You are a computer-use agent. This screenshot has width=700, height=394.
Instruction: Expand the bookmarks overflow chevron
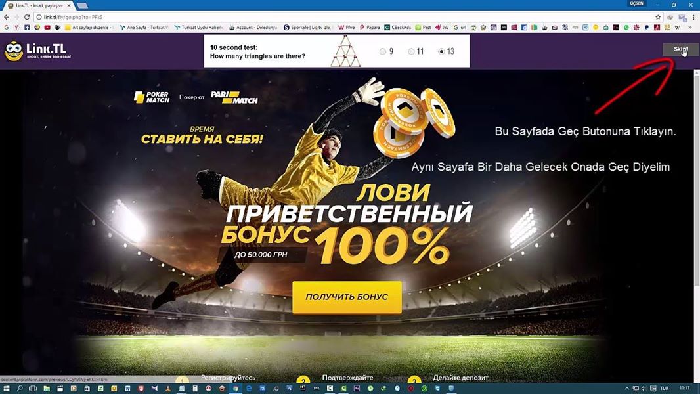click(x=690, y=27)
